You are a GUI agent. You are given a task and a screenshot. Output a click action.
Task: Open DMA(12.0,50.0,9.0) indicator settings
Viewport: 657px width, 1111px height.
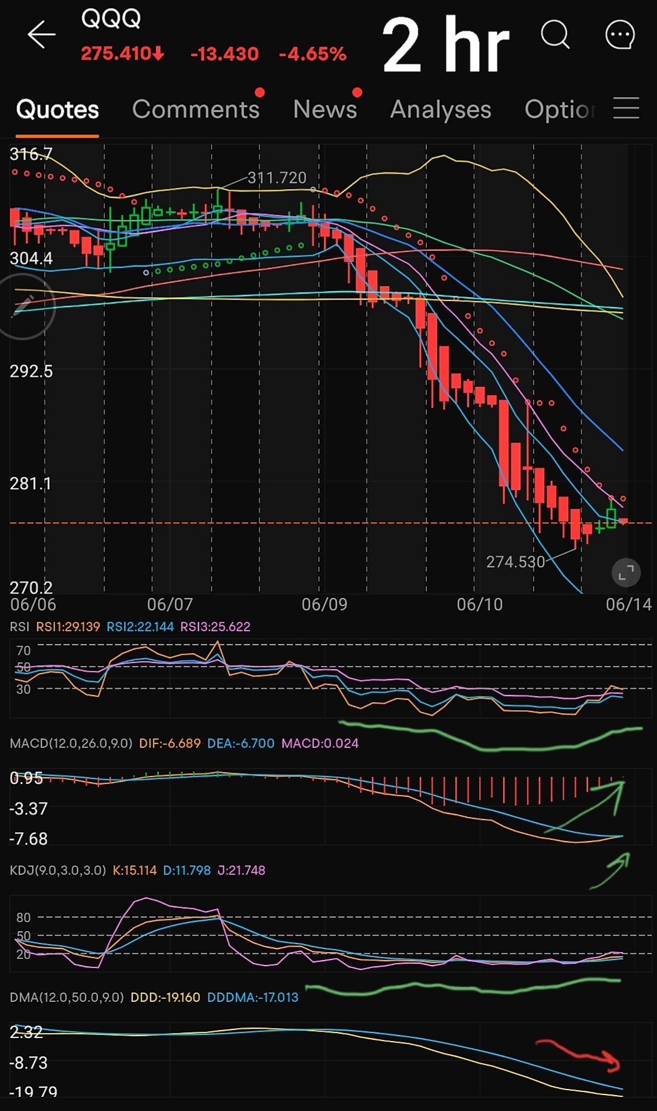tap(67, 997)
